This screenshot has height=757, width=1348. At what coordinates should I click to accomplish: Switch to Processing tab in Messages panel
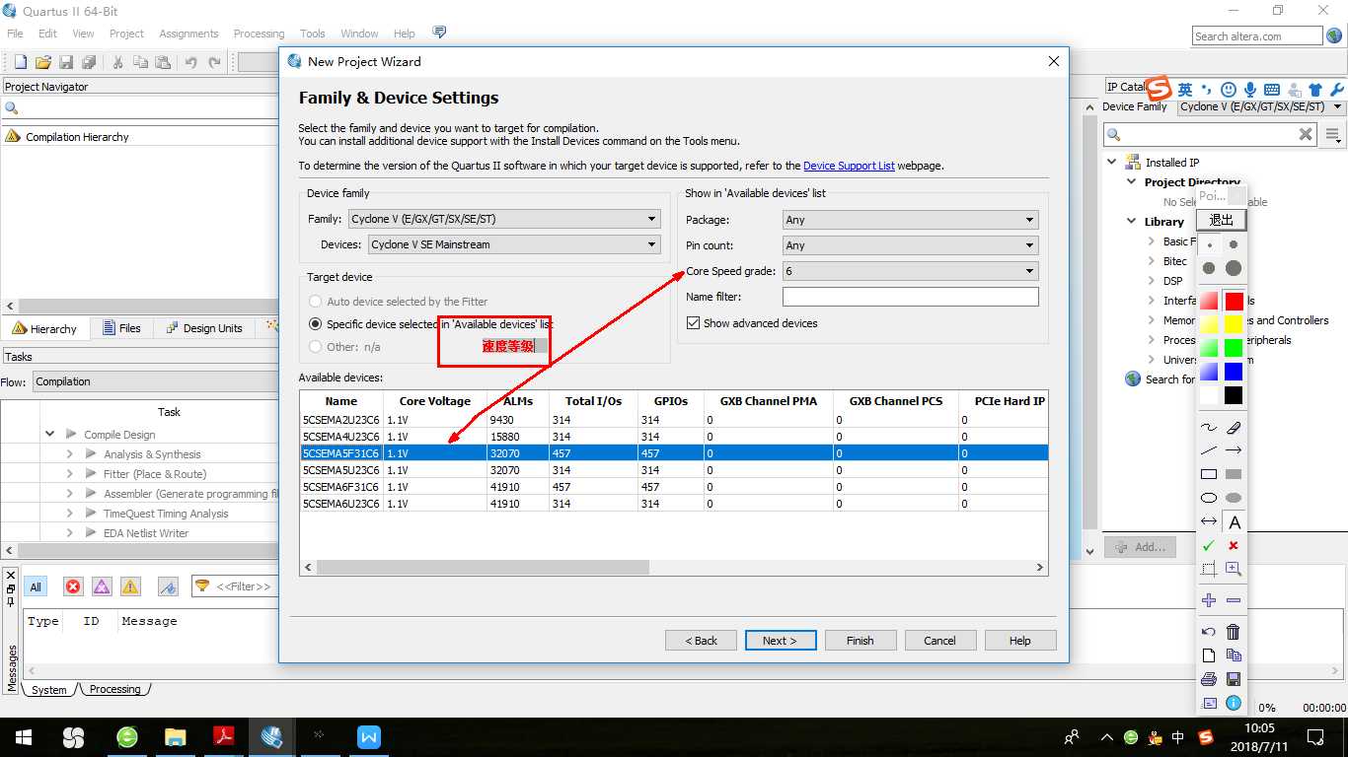point(114,690)
